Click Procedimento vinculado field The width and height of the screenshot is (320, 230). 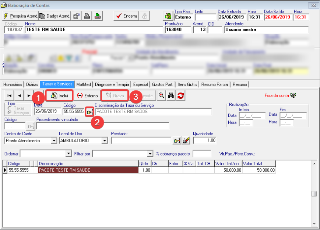[103, 126]
